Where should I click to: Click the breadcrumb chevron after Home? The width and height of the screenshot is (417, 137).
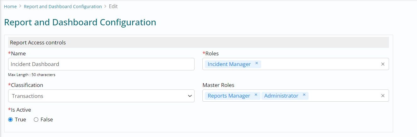(x=20, y=6)
